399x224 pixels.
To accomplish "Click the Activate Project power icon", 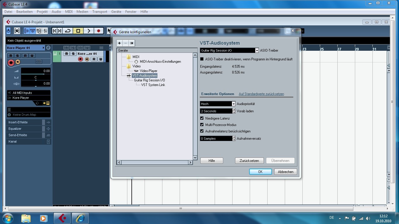I will point(8,31).
